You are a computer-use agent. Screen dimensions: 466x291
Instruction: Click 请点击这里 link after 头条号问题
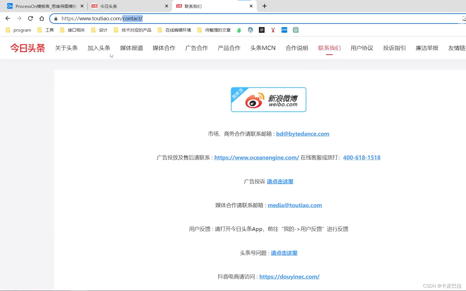[284, 253]
